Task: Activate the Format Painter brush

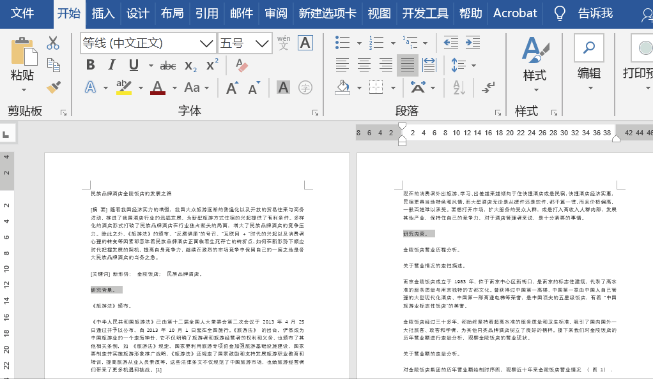Action: click(53, 87)
